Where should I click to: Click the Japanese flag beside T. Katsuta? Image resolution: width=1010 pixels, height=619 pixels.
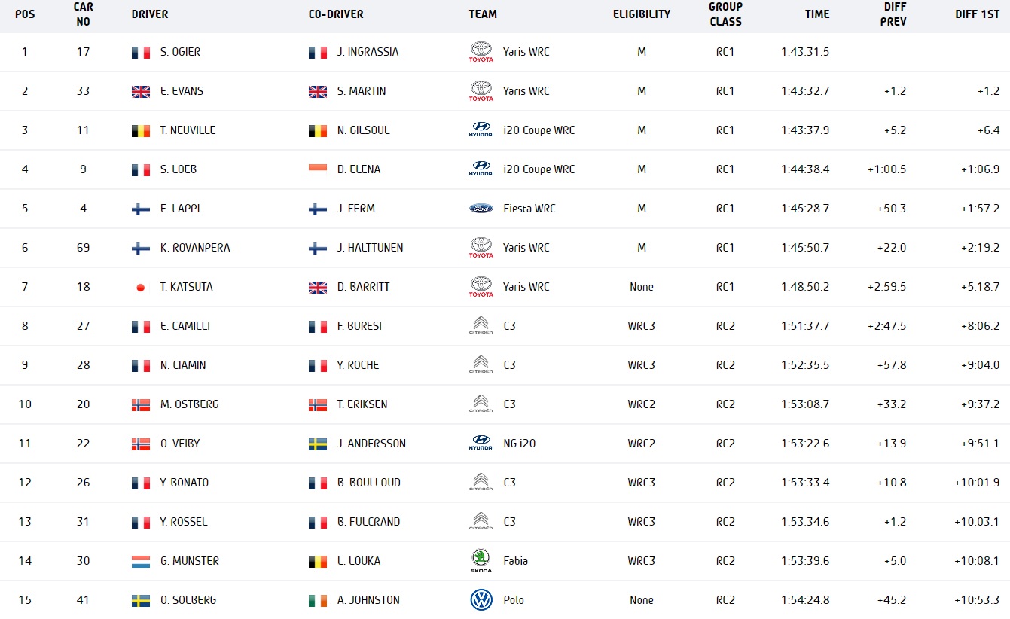click(140, 287)
